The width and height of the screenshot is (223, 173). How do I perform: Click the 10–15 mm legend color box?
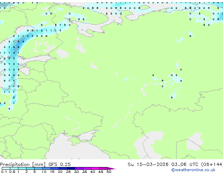tap(47, 168)
